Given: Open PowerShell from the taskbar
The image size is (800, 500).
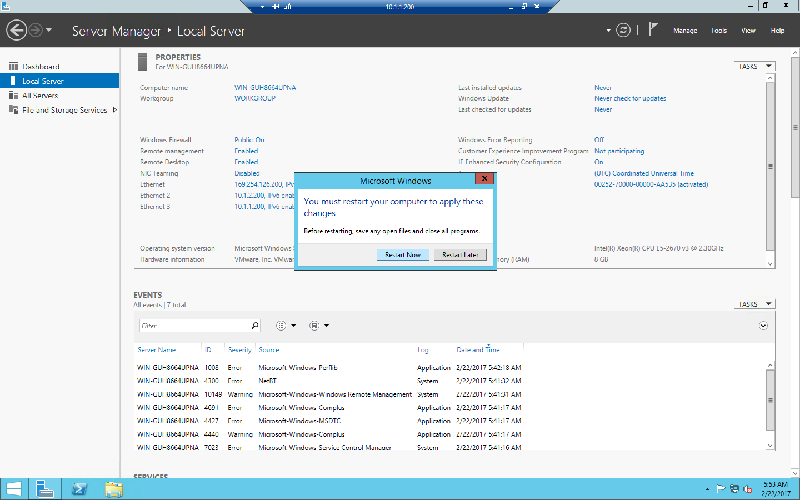Looking at the screenshot, I should click(x=79, y=489).
